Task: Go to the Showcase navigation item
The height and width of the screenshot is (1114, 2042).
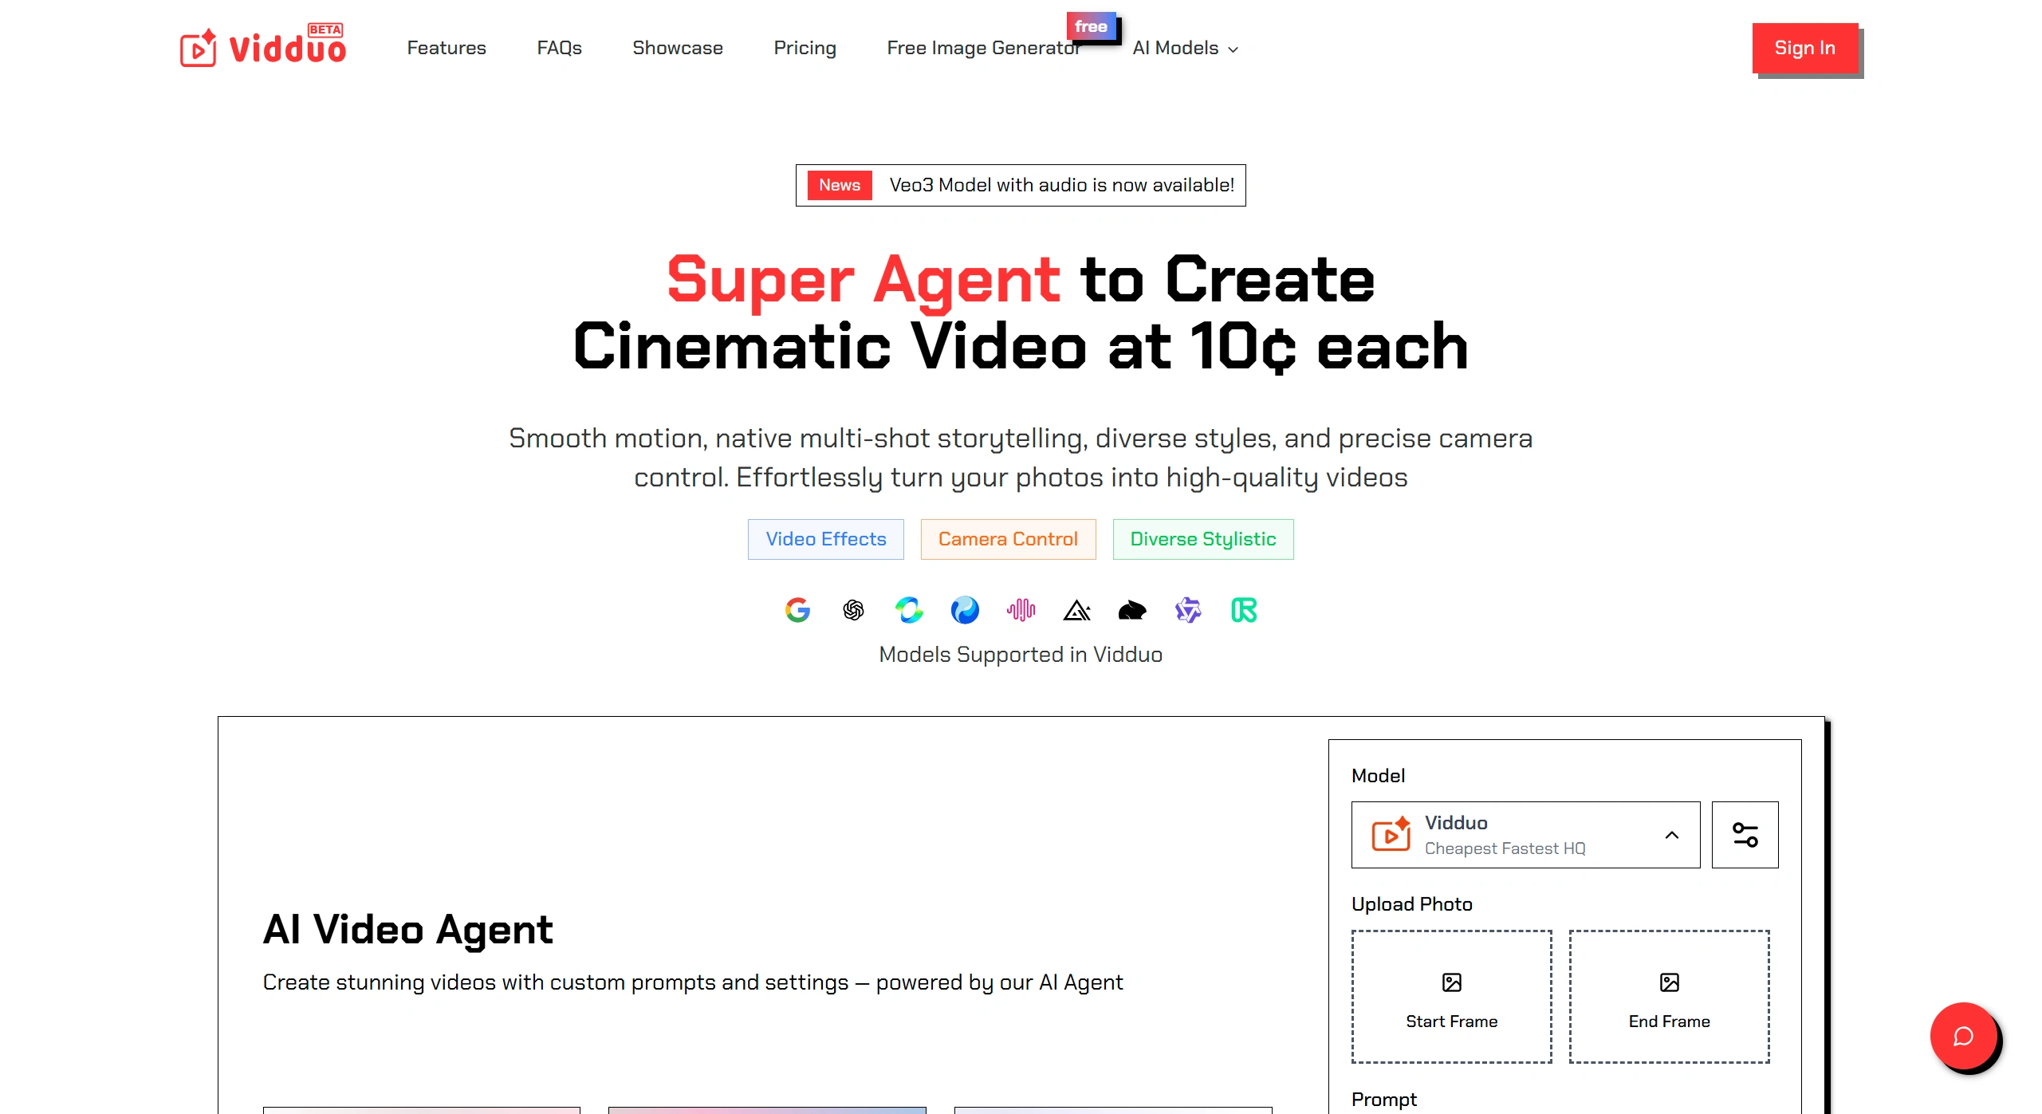Action: pyautogui.click(x=677, y=48)
